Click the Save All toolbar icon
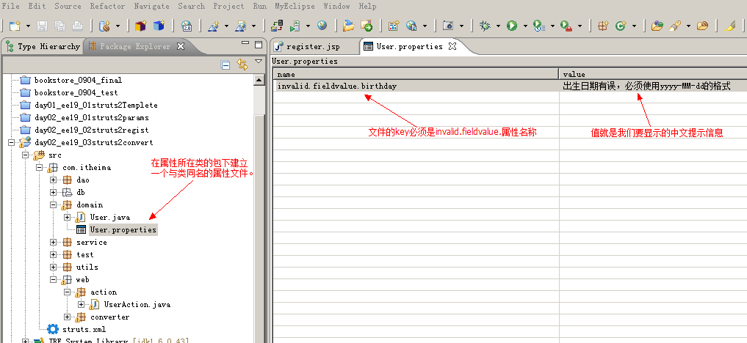This screenshot has height=343, width=747. click(59, 26)
